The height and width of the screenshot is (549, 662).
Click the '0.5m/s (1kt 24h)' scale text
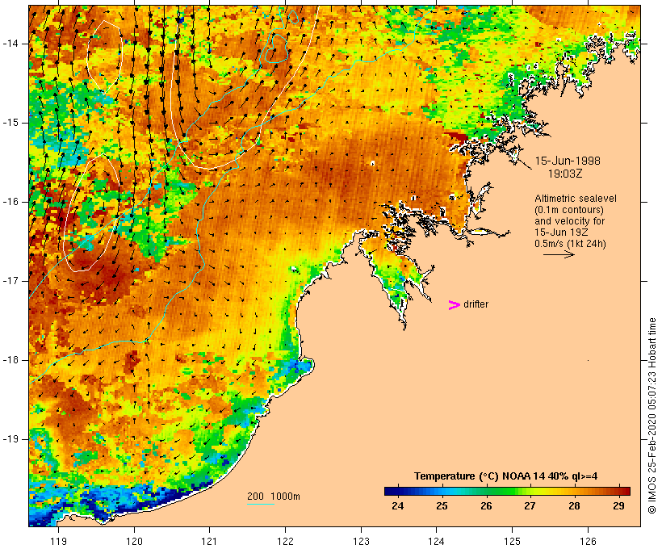coord(571,244)
